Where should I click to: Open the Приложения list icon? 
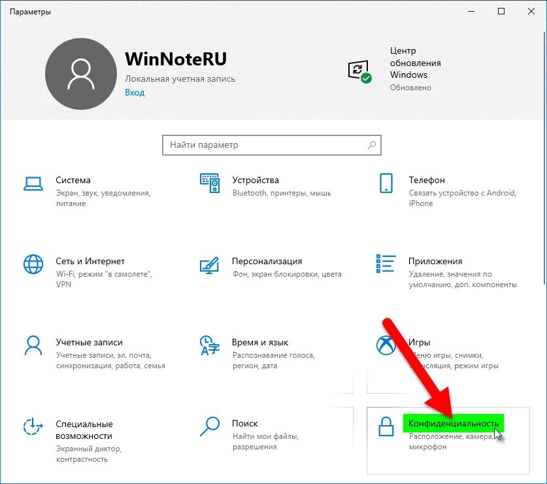386,264
